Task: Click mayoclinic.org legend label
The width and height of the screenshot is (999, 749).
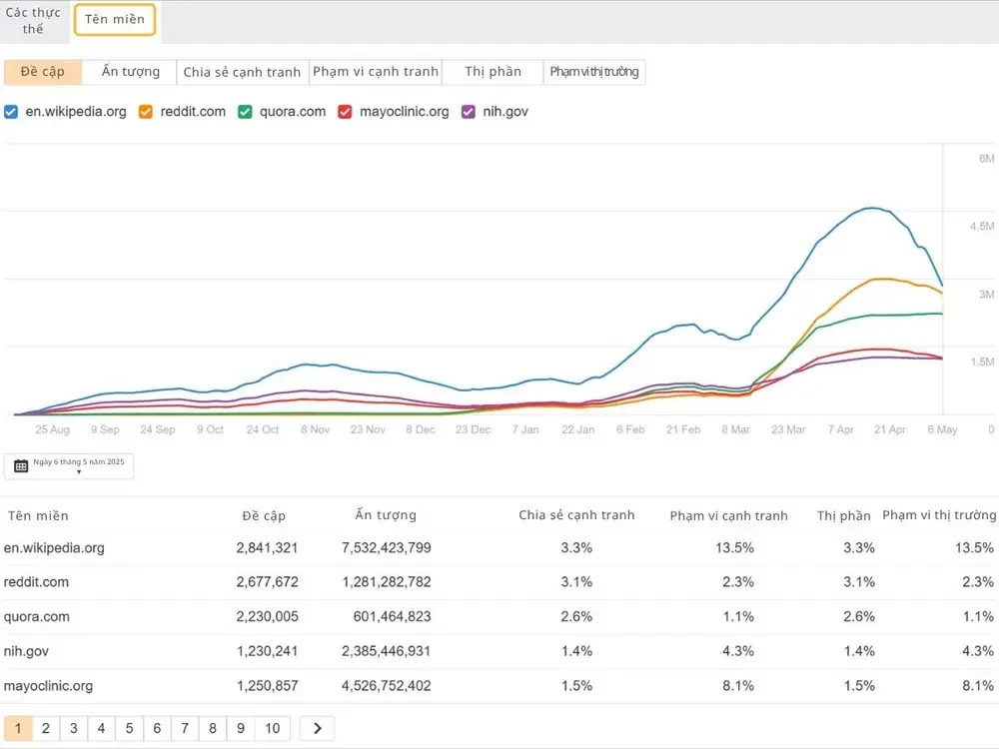Action: 404,112
